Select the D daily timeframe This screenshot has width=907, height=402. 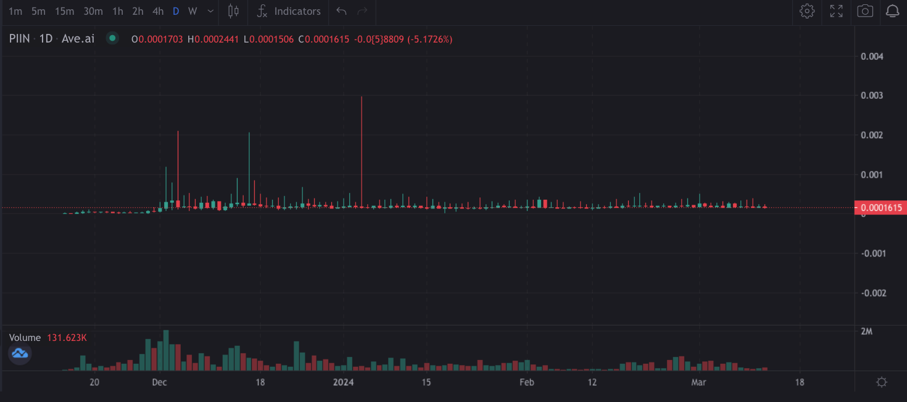point(176,11)
